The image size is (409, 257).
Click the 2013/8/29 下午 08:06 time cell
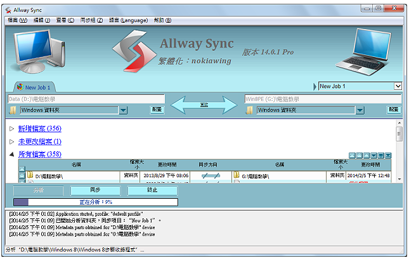(166, 176)
